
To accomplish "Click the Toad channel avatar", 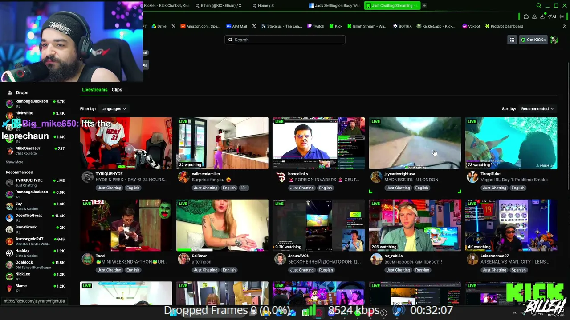I will point(88,259).
